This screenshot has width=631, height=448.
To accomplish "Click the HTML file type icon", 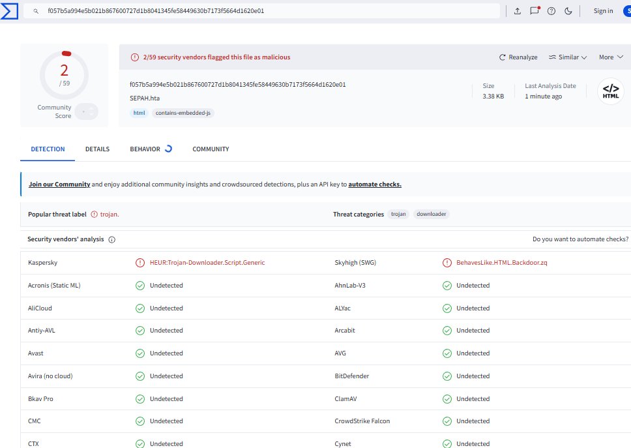I will 611,91.
